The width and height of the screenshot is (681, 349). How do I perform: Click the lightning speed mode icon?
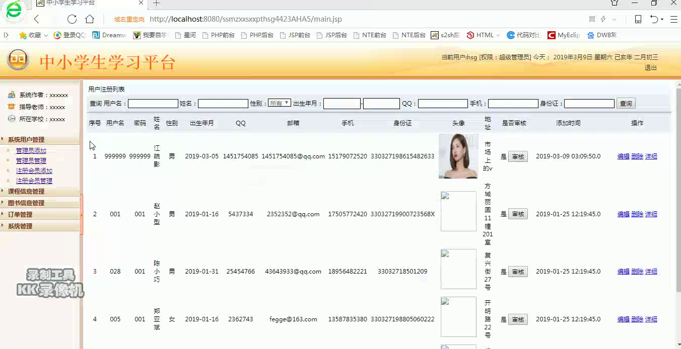point(603,19)
